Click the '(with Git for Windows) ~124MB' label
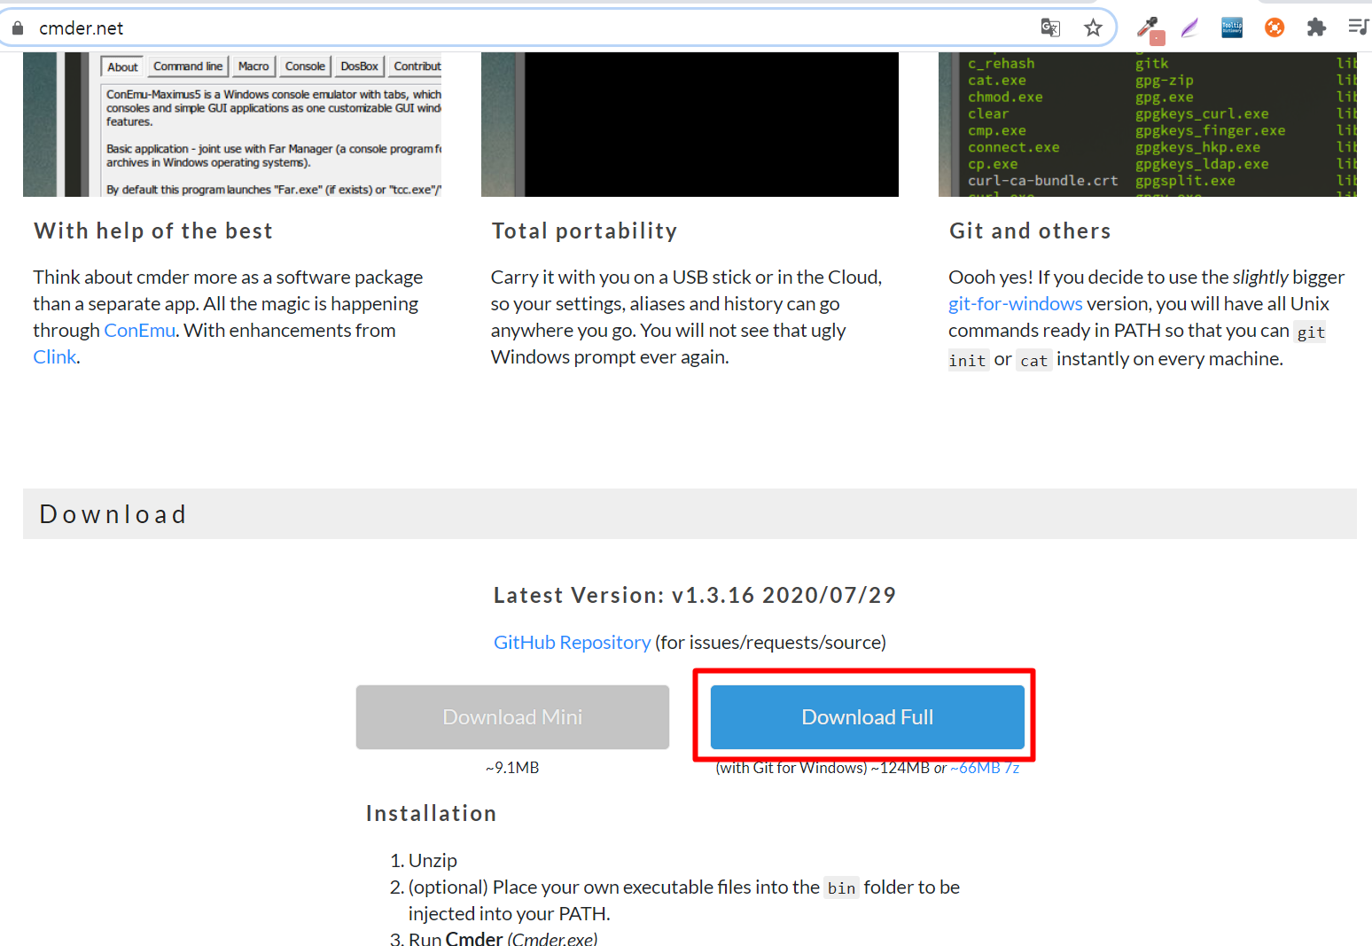Screen dimensions: 1372x946 click(x=822, y=768)
